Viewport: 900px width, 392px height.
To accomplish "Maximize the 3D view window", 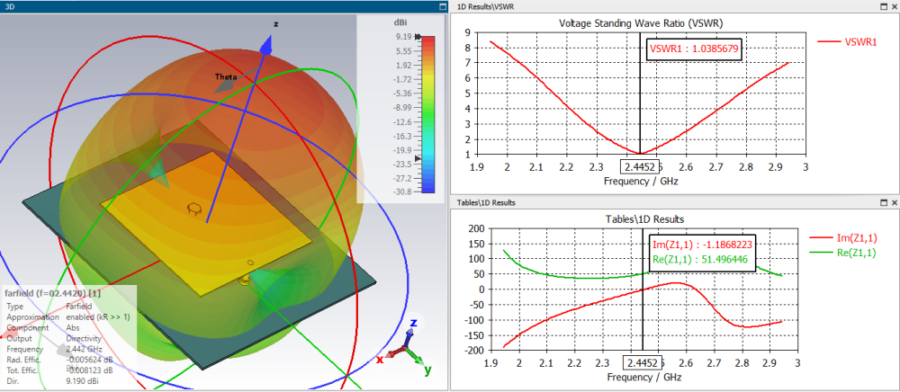I will 442,6.
